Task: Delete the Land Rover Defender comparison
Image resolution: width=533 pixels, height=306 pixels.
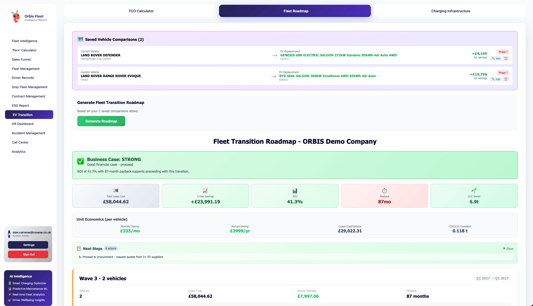Action: 506,58
